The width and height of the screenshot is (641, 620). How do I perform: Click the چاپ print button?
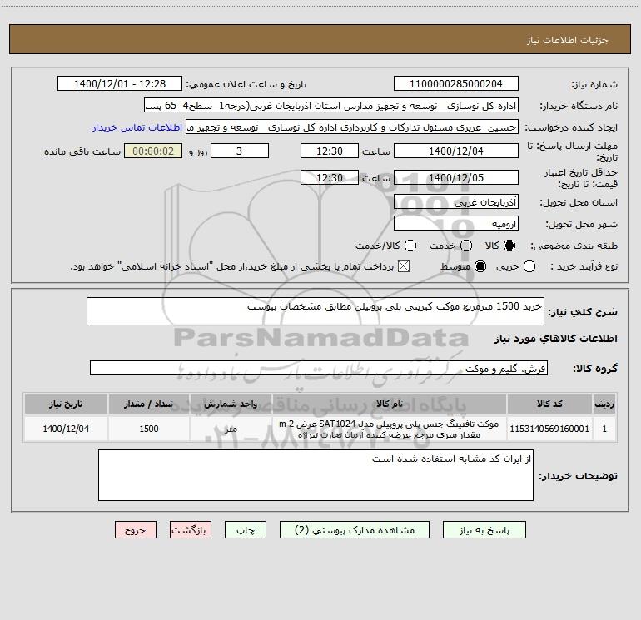pos(246,529)
